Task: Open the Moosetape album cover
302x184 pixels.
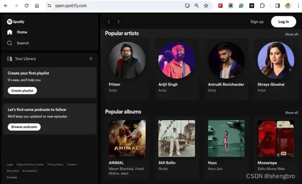Action: coord(276,139)
